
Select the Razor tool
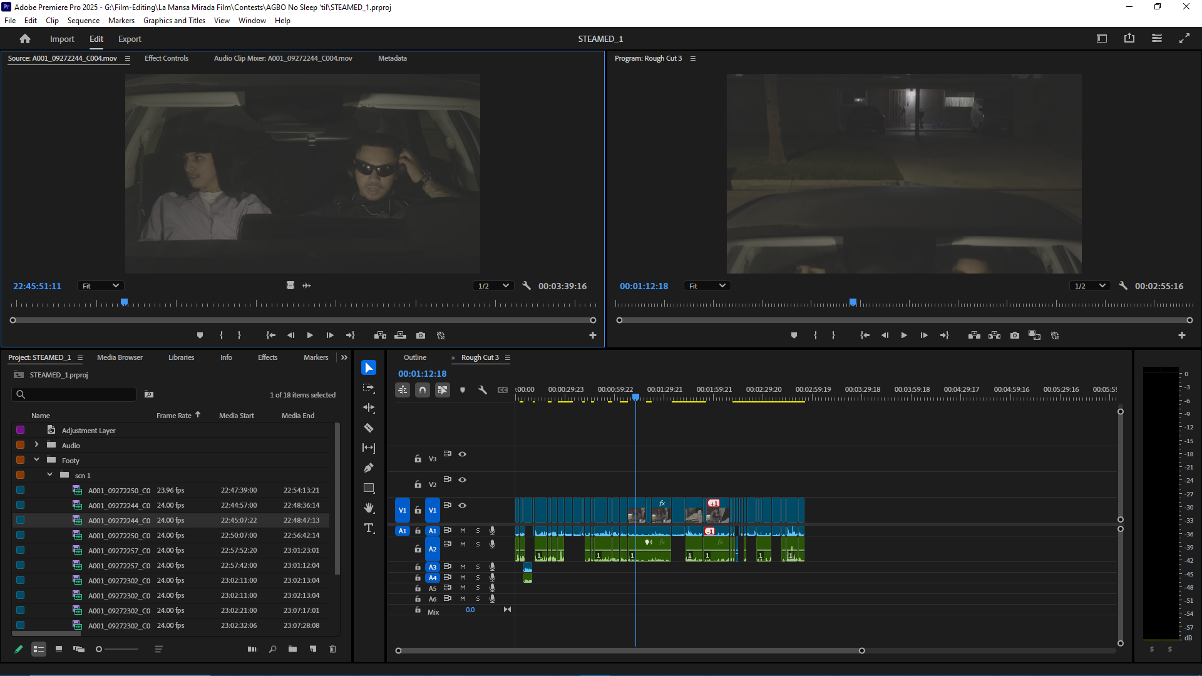[369, 428]
